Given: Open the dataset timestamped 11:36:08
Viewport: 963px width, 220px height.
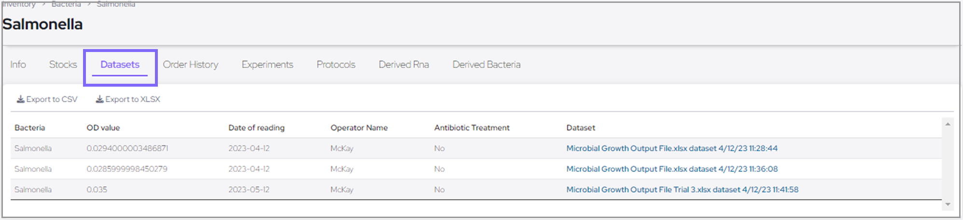Looking at the screenshot, I should coord(671,169).
